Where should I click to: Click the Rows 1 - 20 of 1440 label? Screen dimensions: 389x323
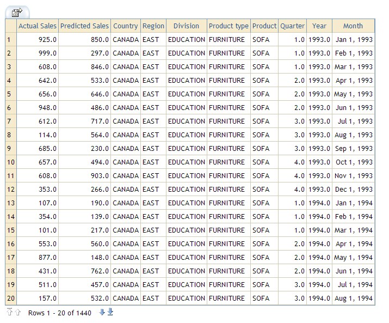coord(60,313)
